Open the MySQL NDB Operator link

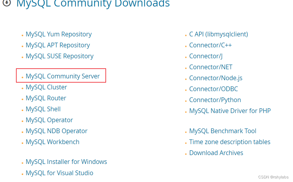(57, 131)
